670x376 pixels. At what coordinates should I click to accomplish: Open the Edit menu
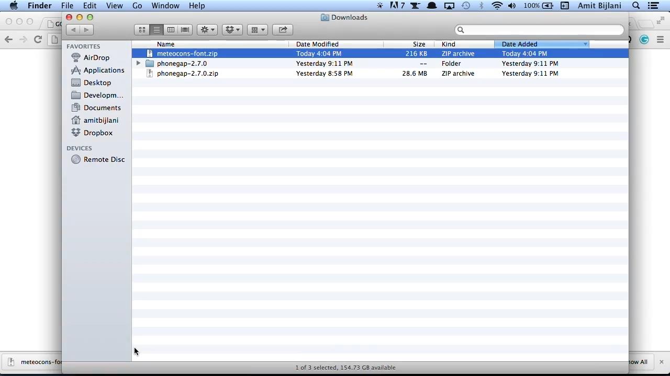click(90, 6)
